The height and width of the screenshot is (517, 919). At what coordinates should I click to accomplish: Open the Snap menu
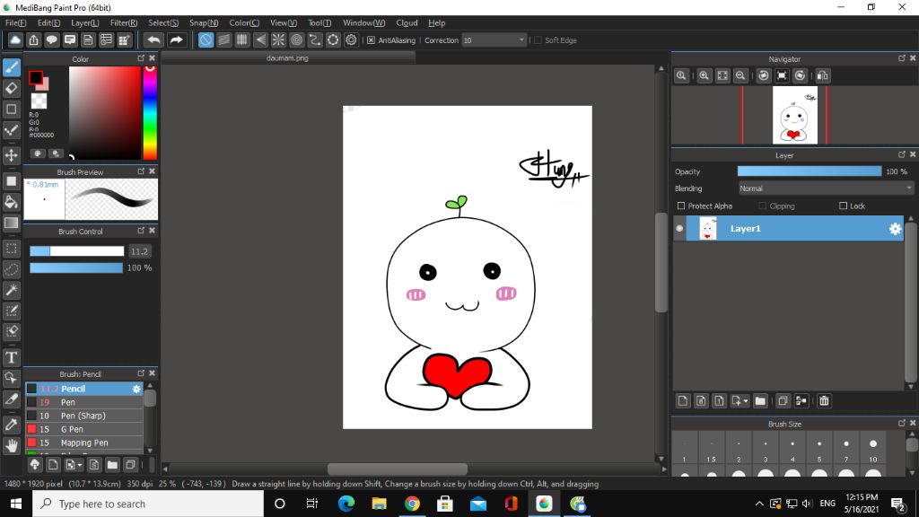point(204,22)
